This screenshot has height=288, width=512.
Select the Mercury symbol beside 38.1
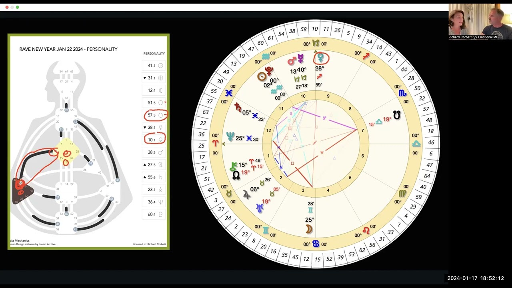coord(161,128)
